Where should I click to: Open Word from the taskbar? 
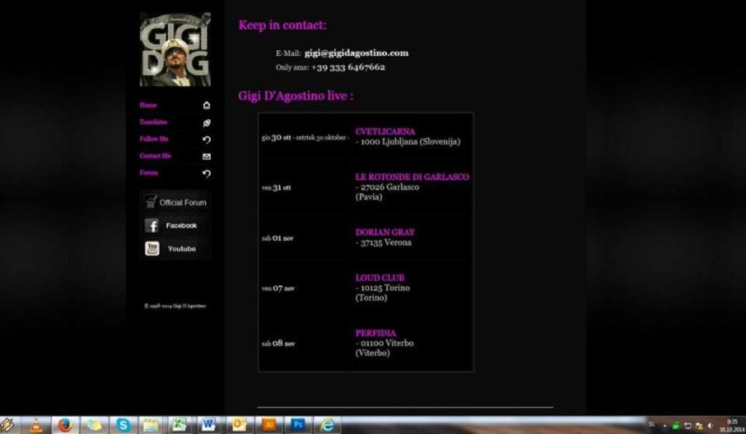(210, 425)
